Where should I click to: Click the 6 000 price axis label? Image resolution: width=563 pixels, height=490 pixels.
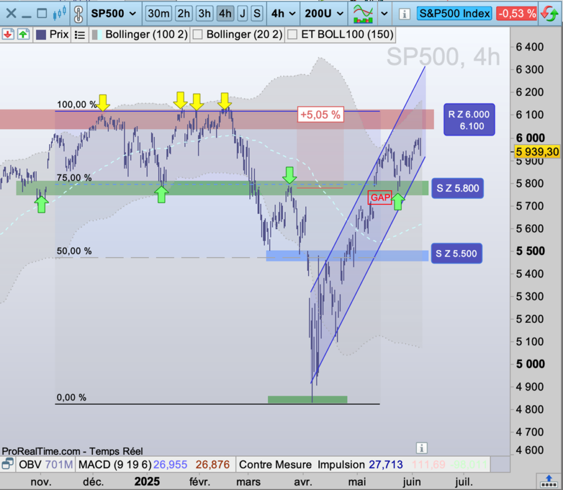tap(531, 138)
